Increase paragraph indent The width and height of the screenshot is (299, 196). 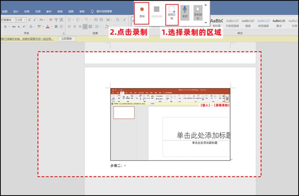point(101,20)
